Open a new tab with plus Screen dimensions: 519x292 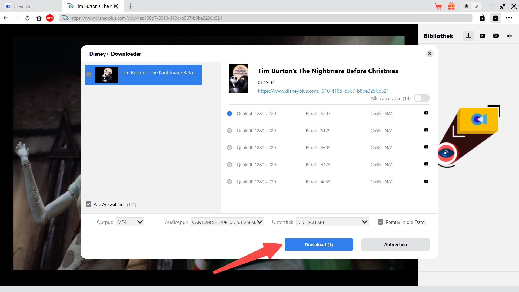point(131,6)
